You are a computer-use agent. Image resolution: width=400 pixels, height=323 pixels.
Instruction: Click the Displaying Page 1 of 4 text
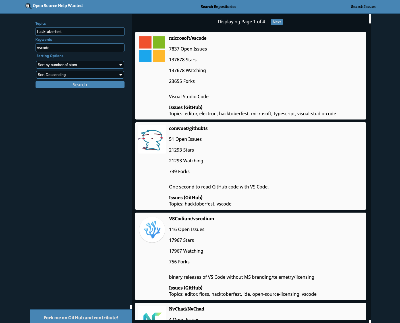[241, 22]
